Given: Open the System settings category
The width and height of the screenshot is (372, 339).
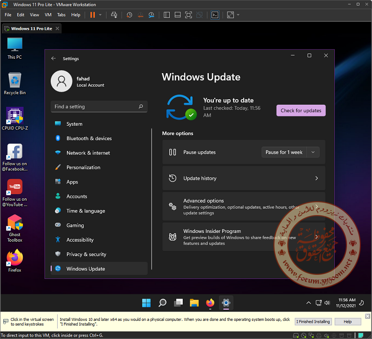Looking at the screenshot, I should coord(99,124).
